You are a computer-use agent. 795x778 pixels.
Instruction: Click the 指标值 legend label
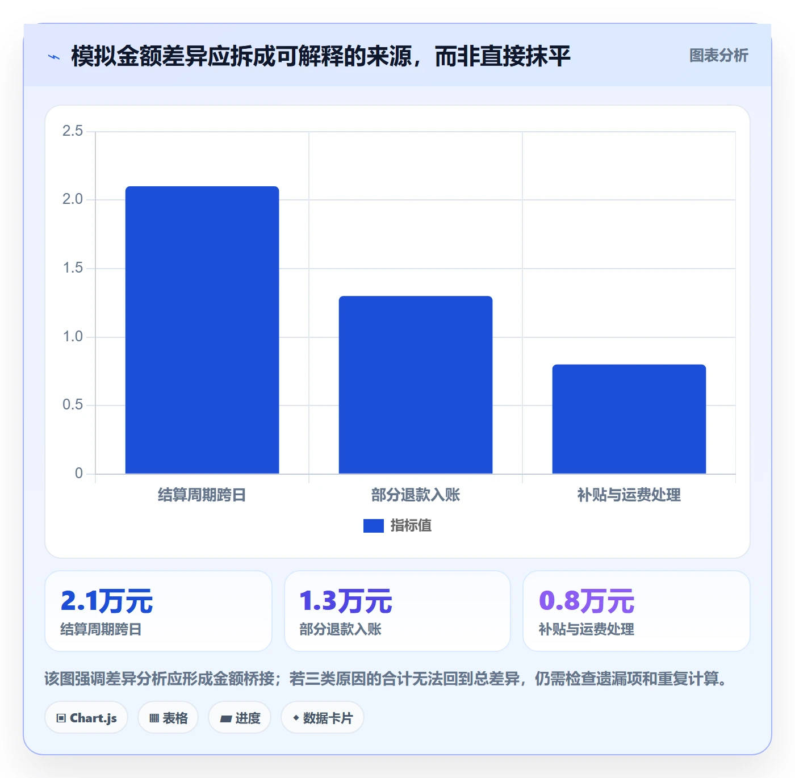coord(411,526)
